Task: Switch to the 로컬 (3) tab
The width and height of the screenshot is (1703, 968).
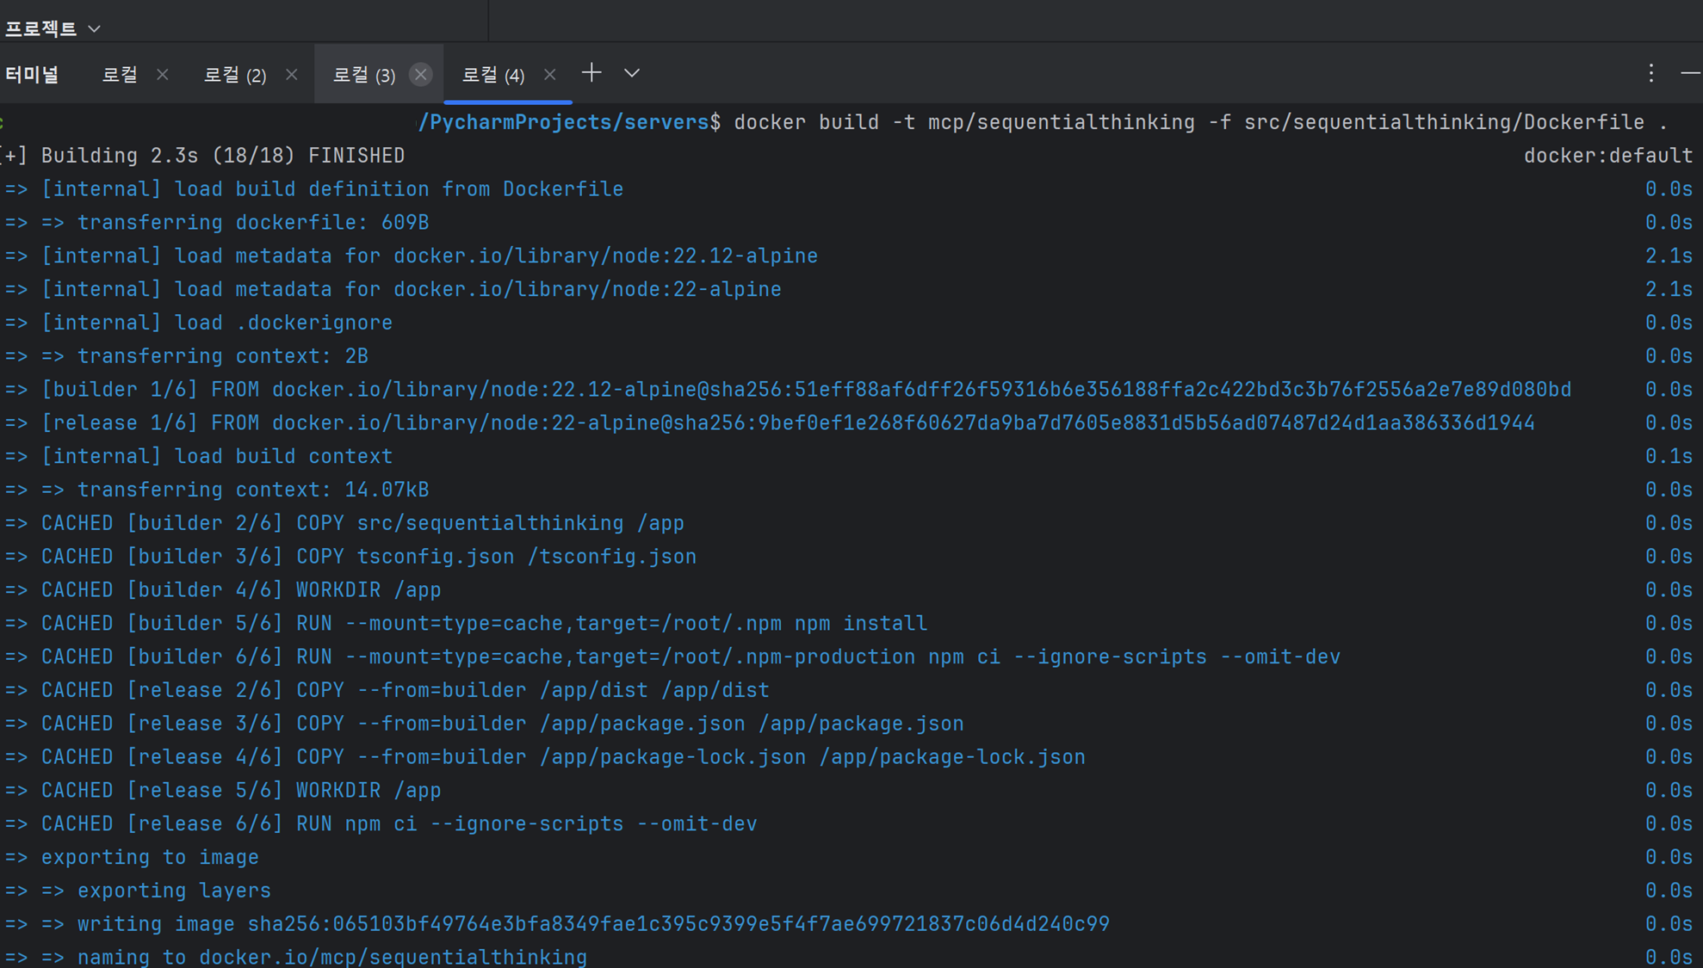Action: (x=363, y=75)
